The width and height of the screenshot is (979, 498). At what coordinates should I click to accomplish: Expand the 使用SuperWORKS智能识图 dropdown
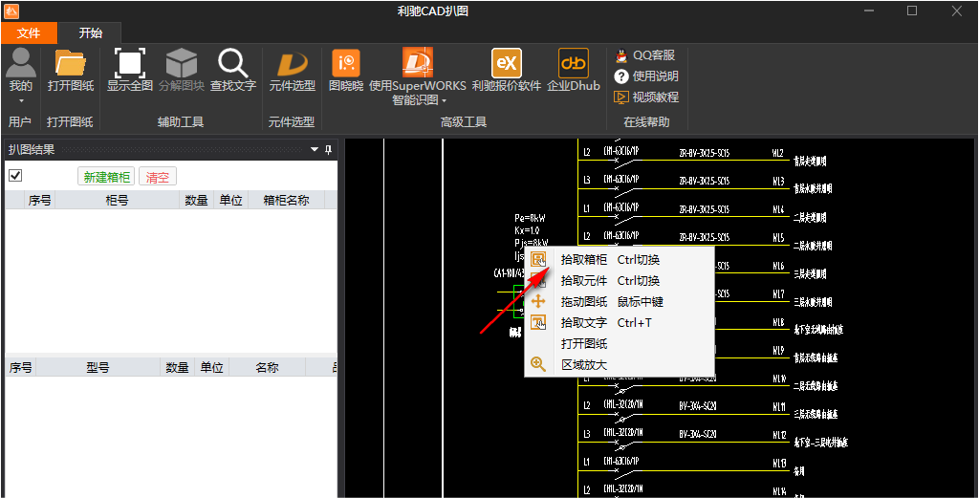[445, 100]
